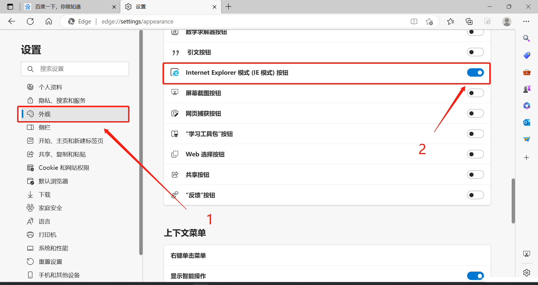Open 系统和性能 settings section
538x285 pixels.
pyautogui.click(x=75, y=248)
